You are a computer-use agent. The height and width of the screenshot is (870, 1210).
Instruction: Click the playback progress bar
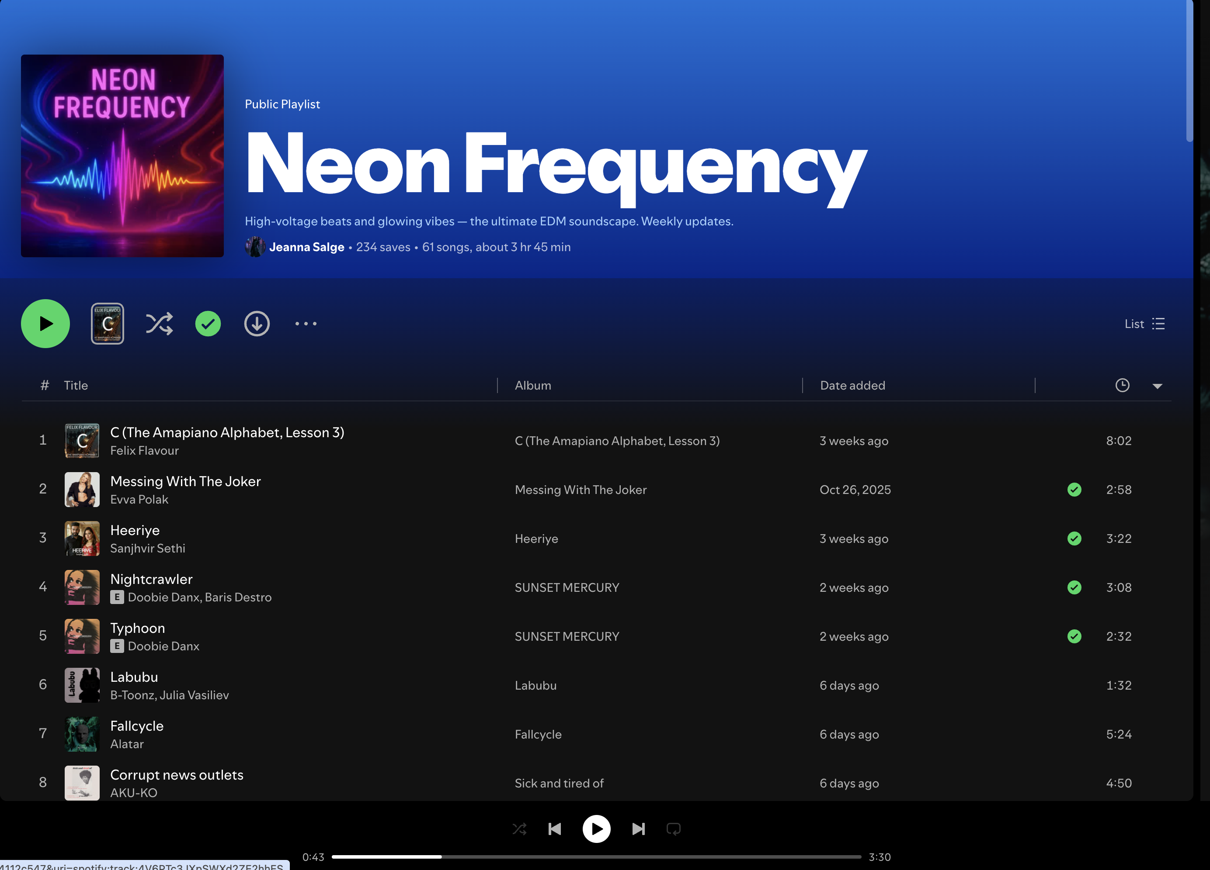[596, 856]
